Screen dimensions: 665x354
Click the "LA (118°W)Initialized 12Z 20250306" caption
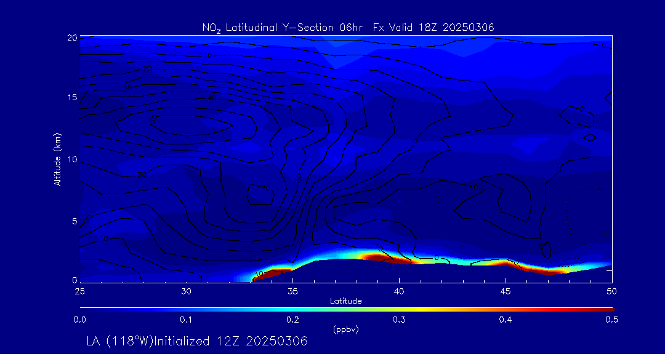tap(197, 341)
